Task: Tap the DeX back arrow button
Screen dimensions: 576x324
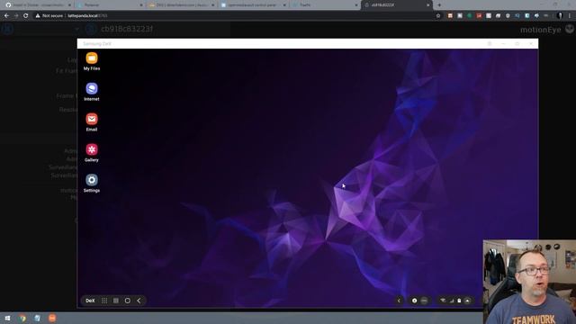Action: (x=139, y=301)
